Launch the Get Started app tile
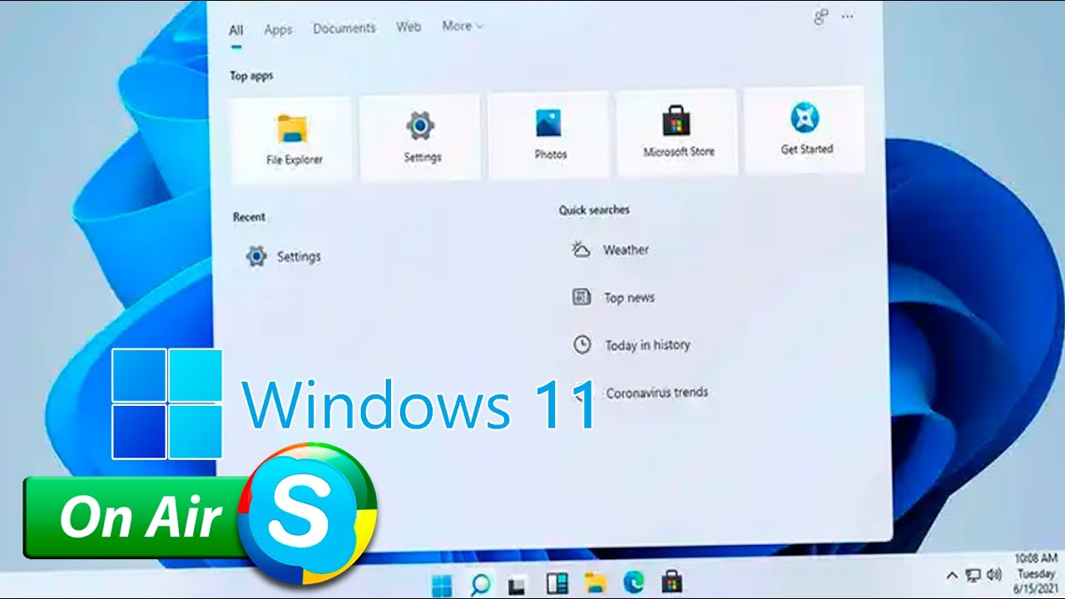Viewport: 1065px width, 599px height. tap(805, 131)
